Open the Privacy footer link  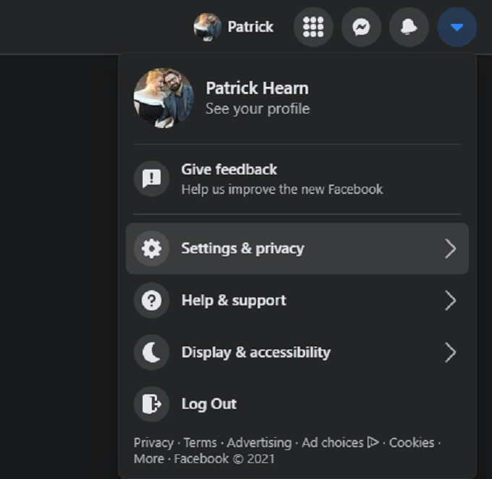(x=153, y=442)
